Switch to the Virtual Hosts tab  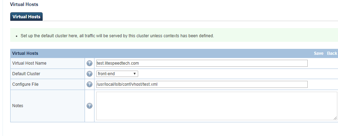point(26,17)
